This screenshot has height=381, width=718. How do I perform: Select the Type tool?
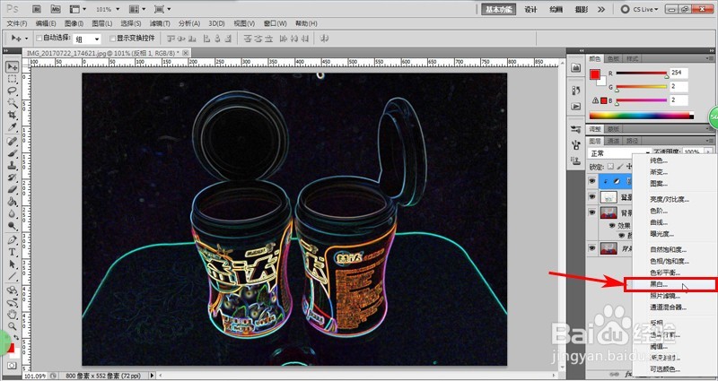point(12,252)
